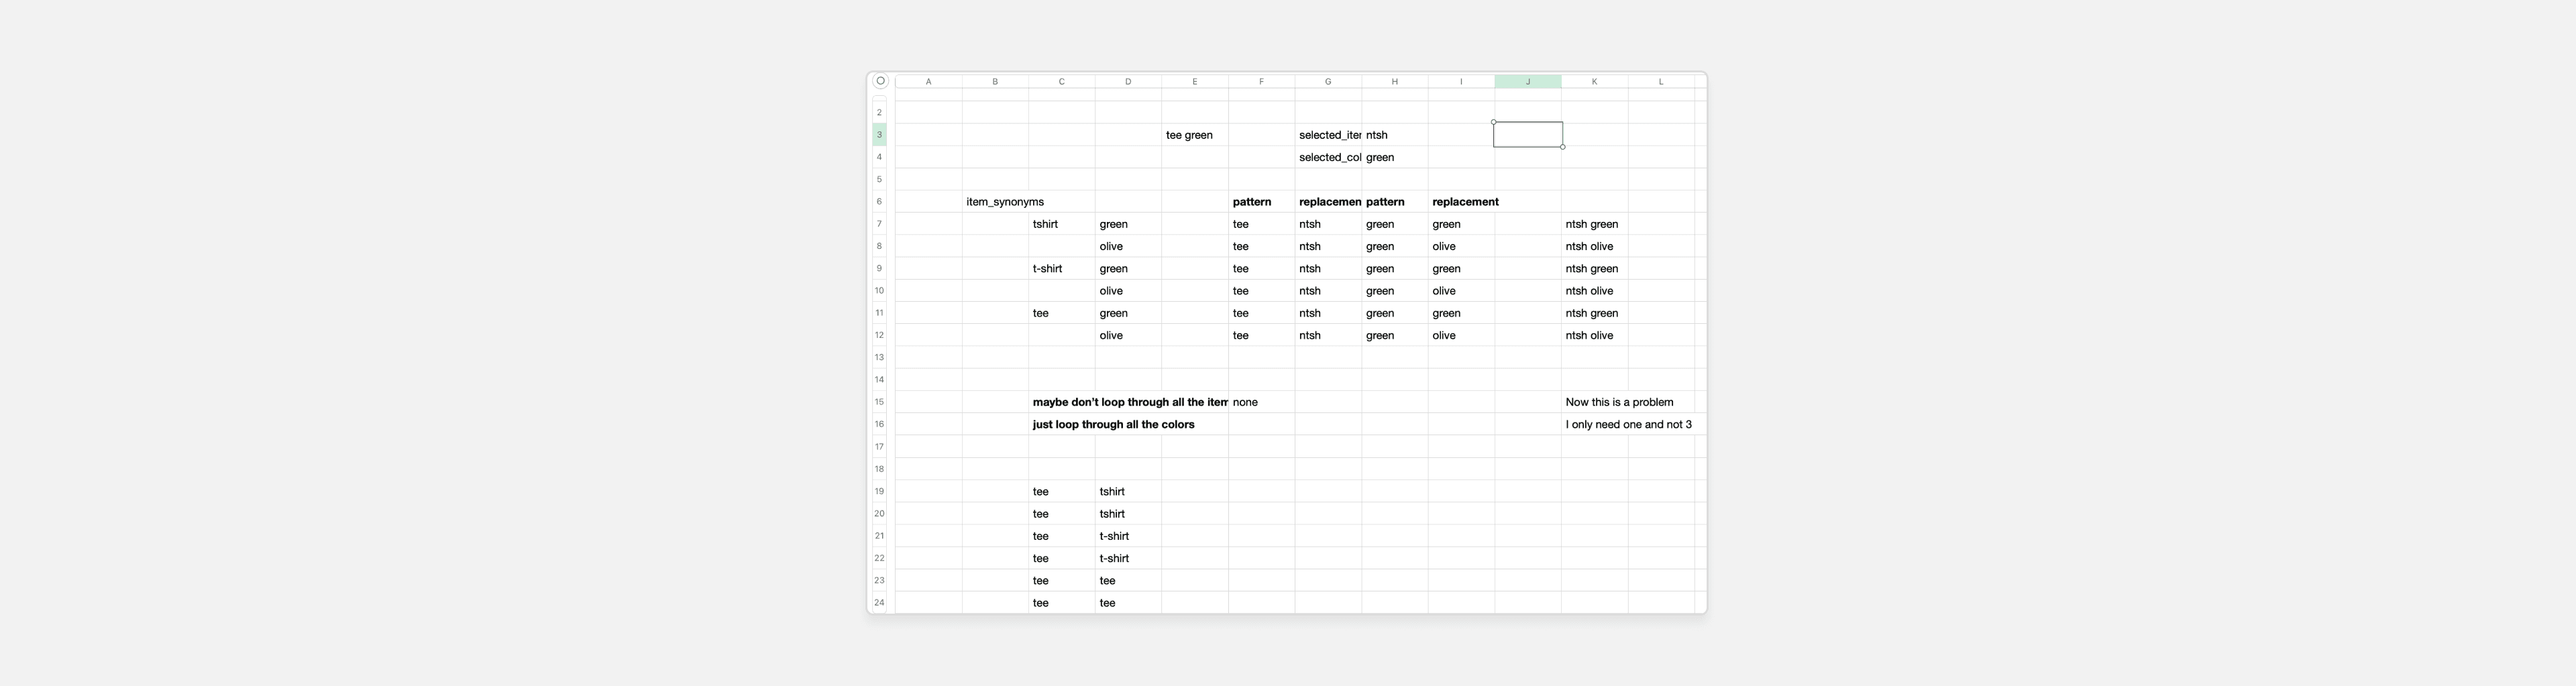Select highlighted row 3 header

[x=880, y=134]
